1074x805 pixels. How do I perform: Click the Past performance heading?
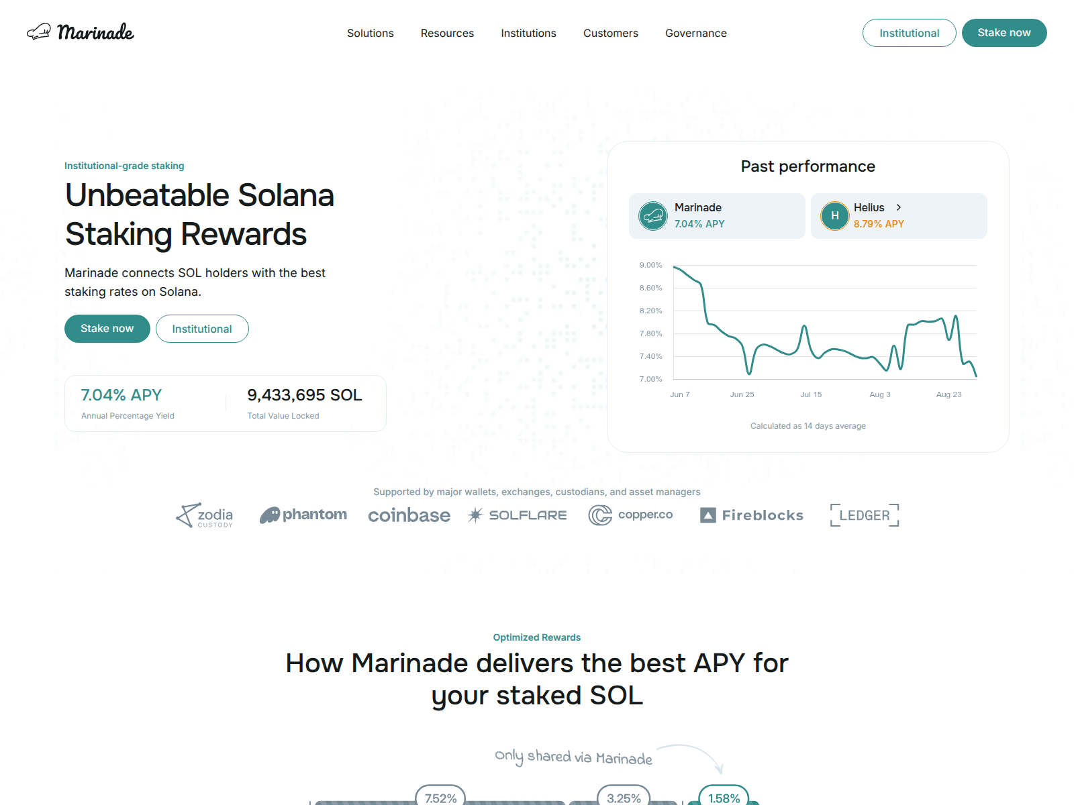tap(808, 166)
